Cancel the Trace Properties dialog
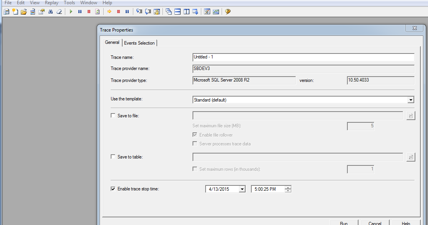The width and height of the screenshot is (428, 225). tap(375, 222)
